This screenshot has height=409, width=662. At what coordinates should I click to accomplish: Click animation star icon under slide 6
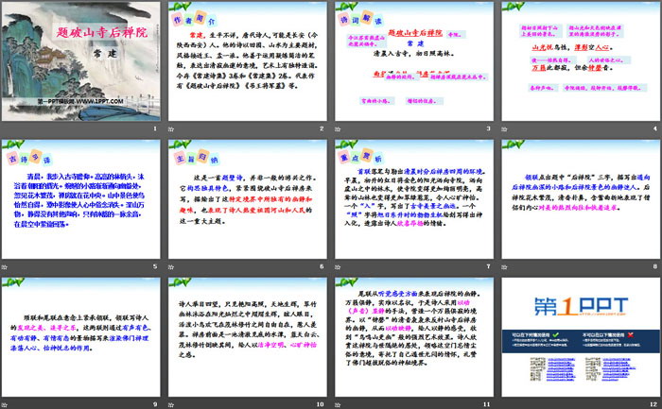coord(171,265)
